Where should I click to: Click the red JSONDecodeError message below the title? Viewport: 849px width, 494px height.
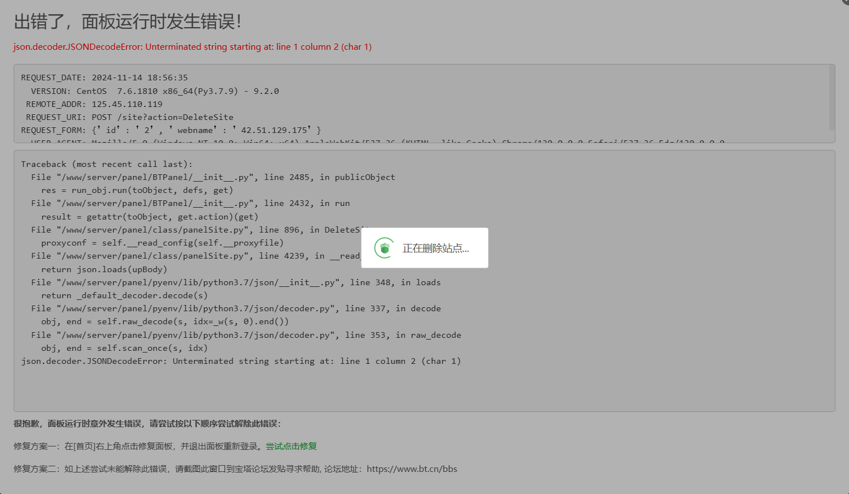193,46
